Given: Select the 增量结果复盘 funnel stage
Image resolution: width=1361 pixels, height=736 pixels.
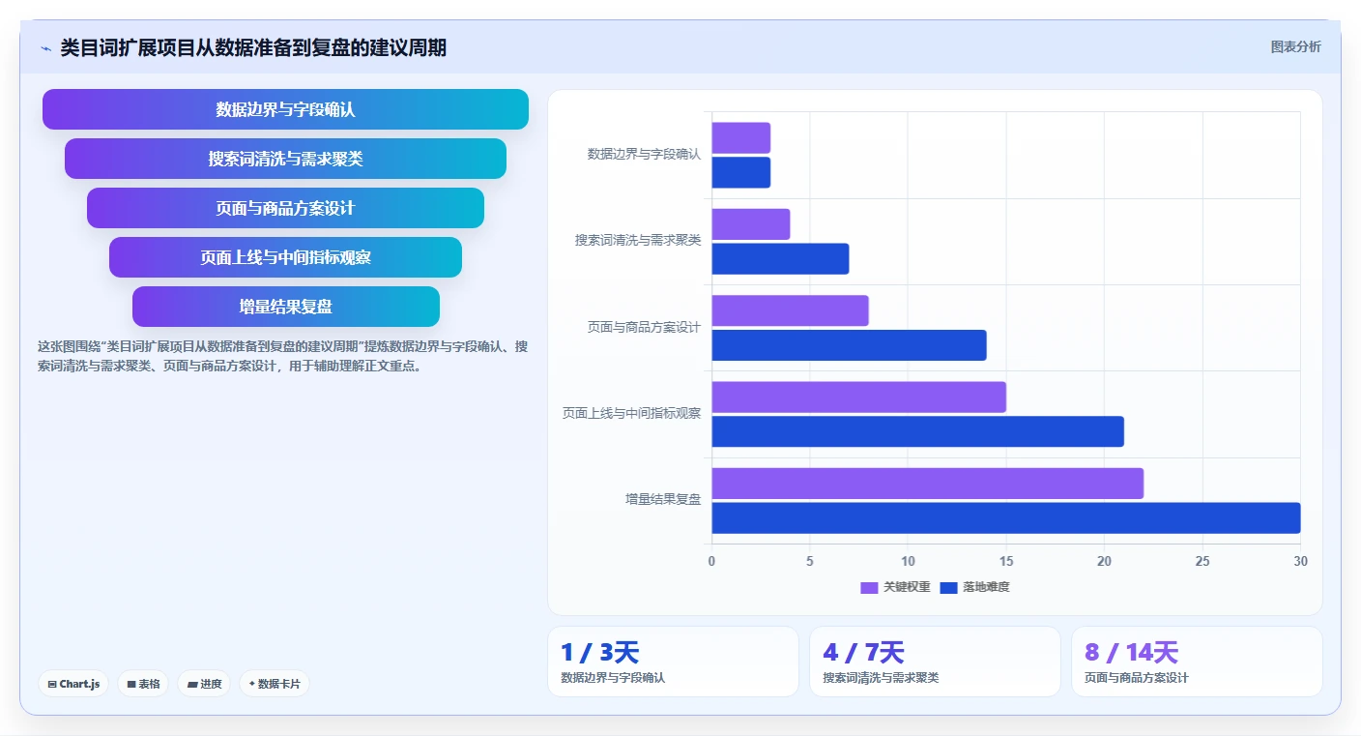Looking at the screenshot, I should tap(285, 307).
